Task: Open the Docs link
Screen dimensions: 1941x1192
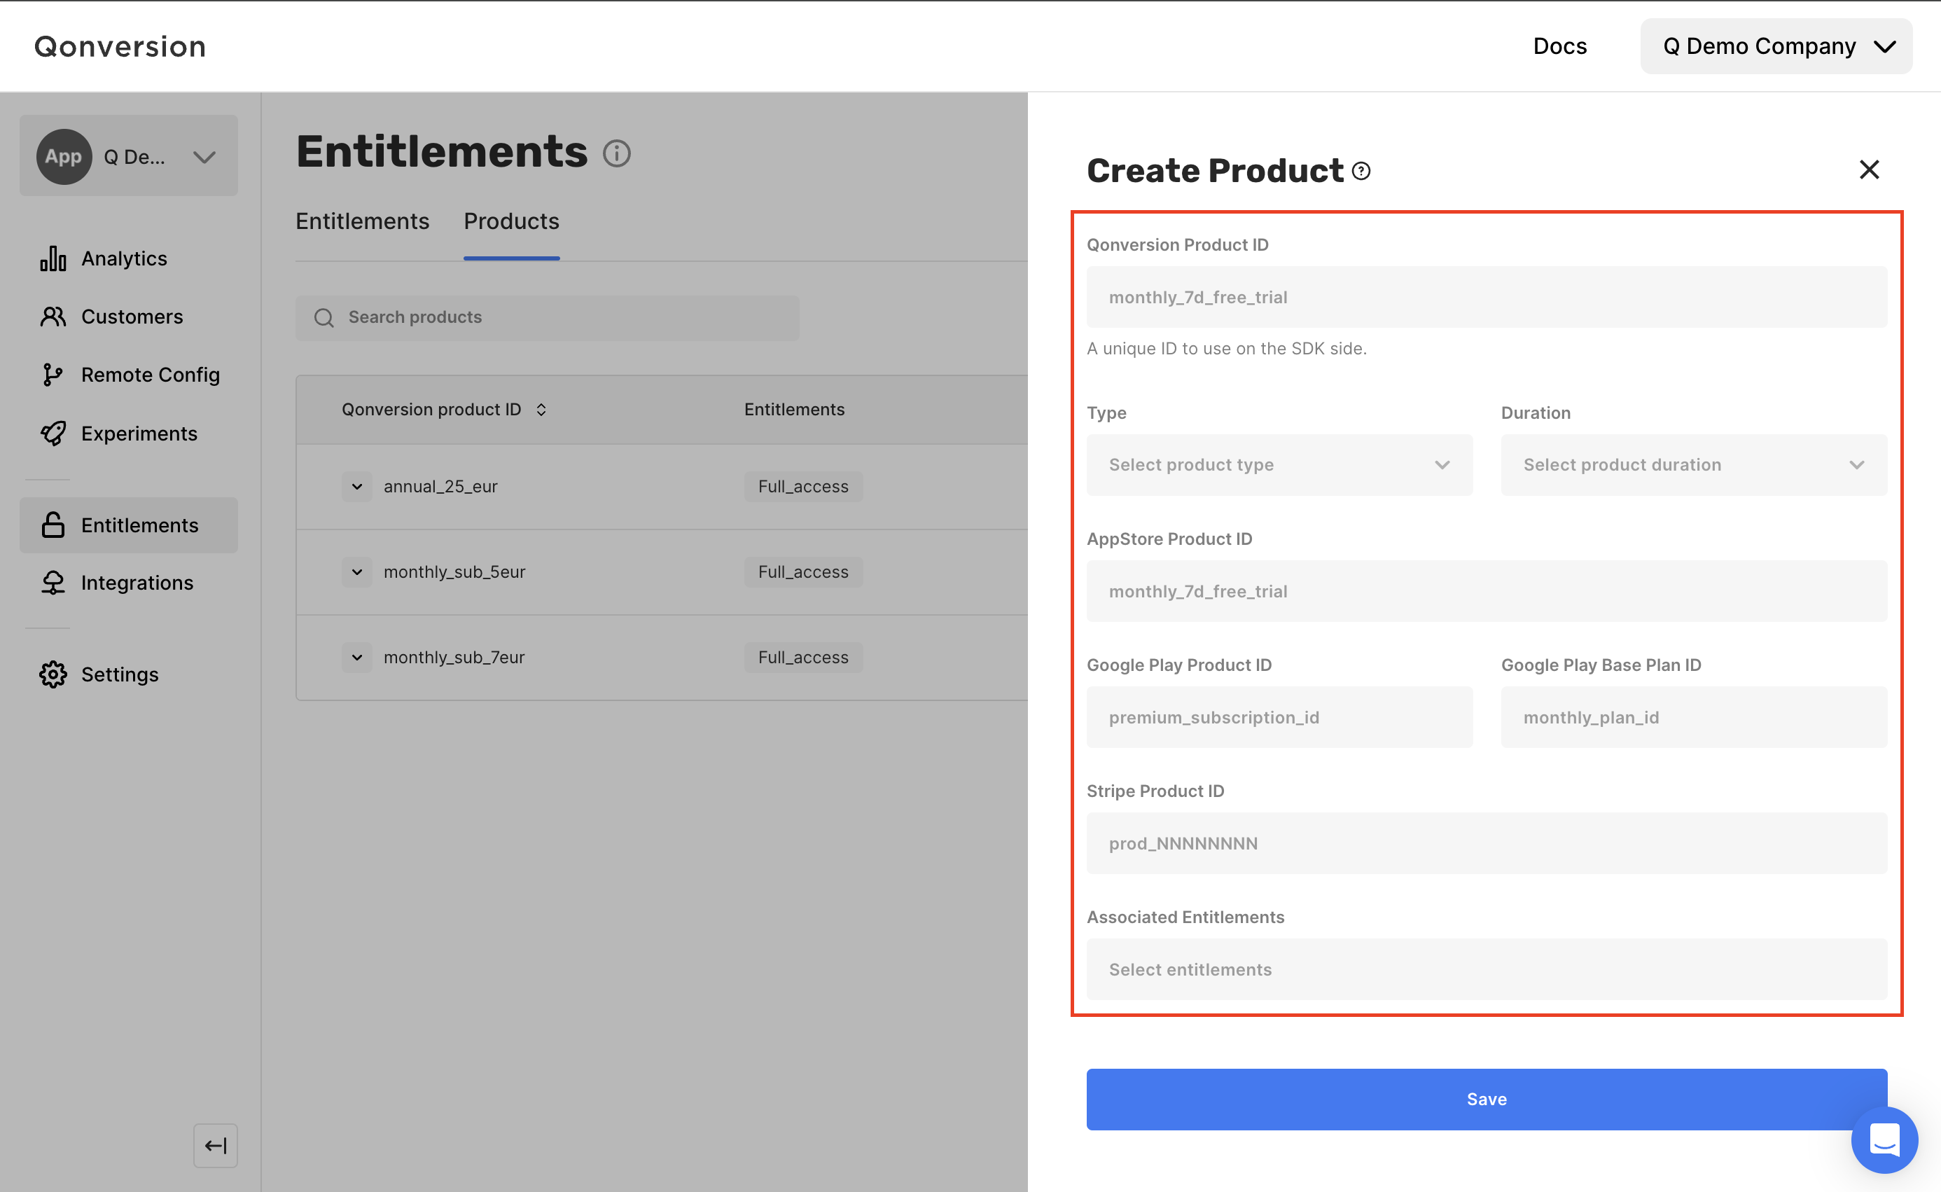Action: coord(1559,46)
